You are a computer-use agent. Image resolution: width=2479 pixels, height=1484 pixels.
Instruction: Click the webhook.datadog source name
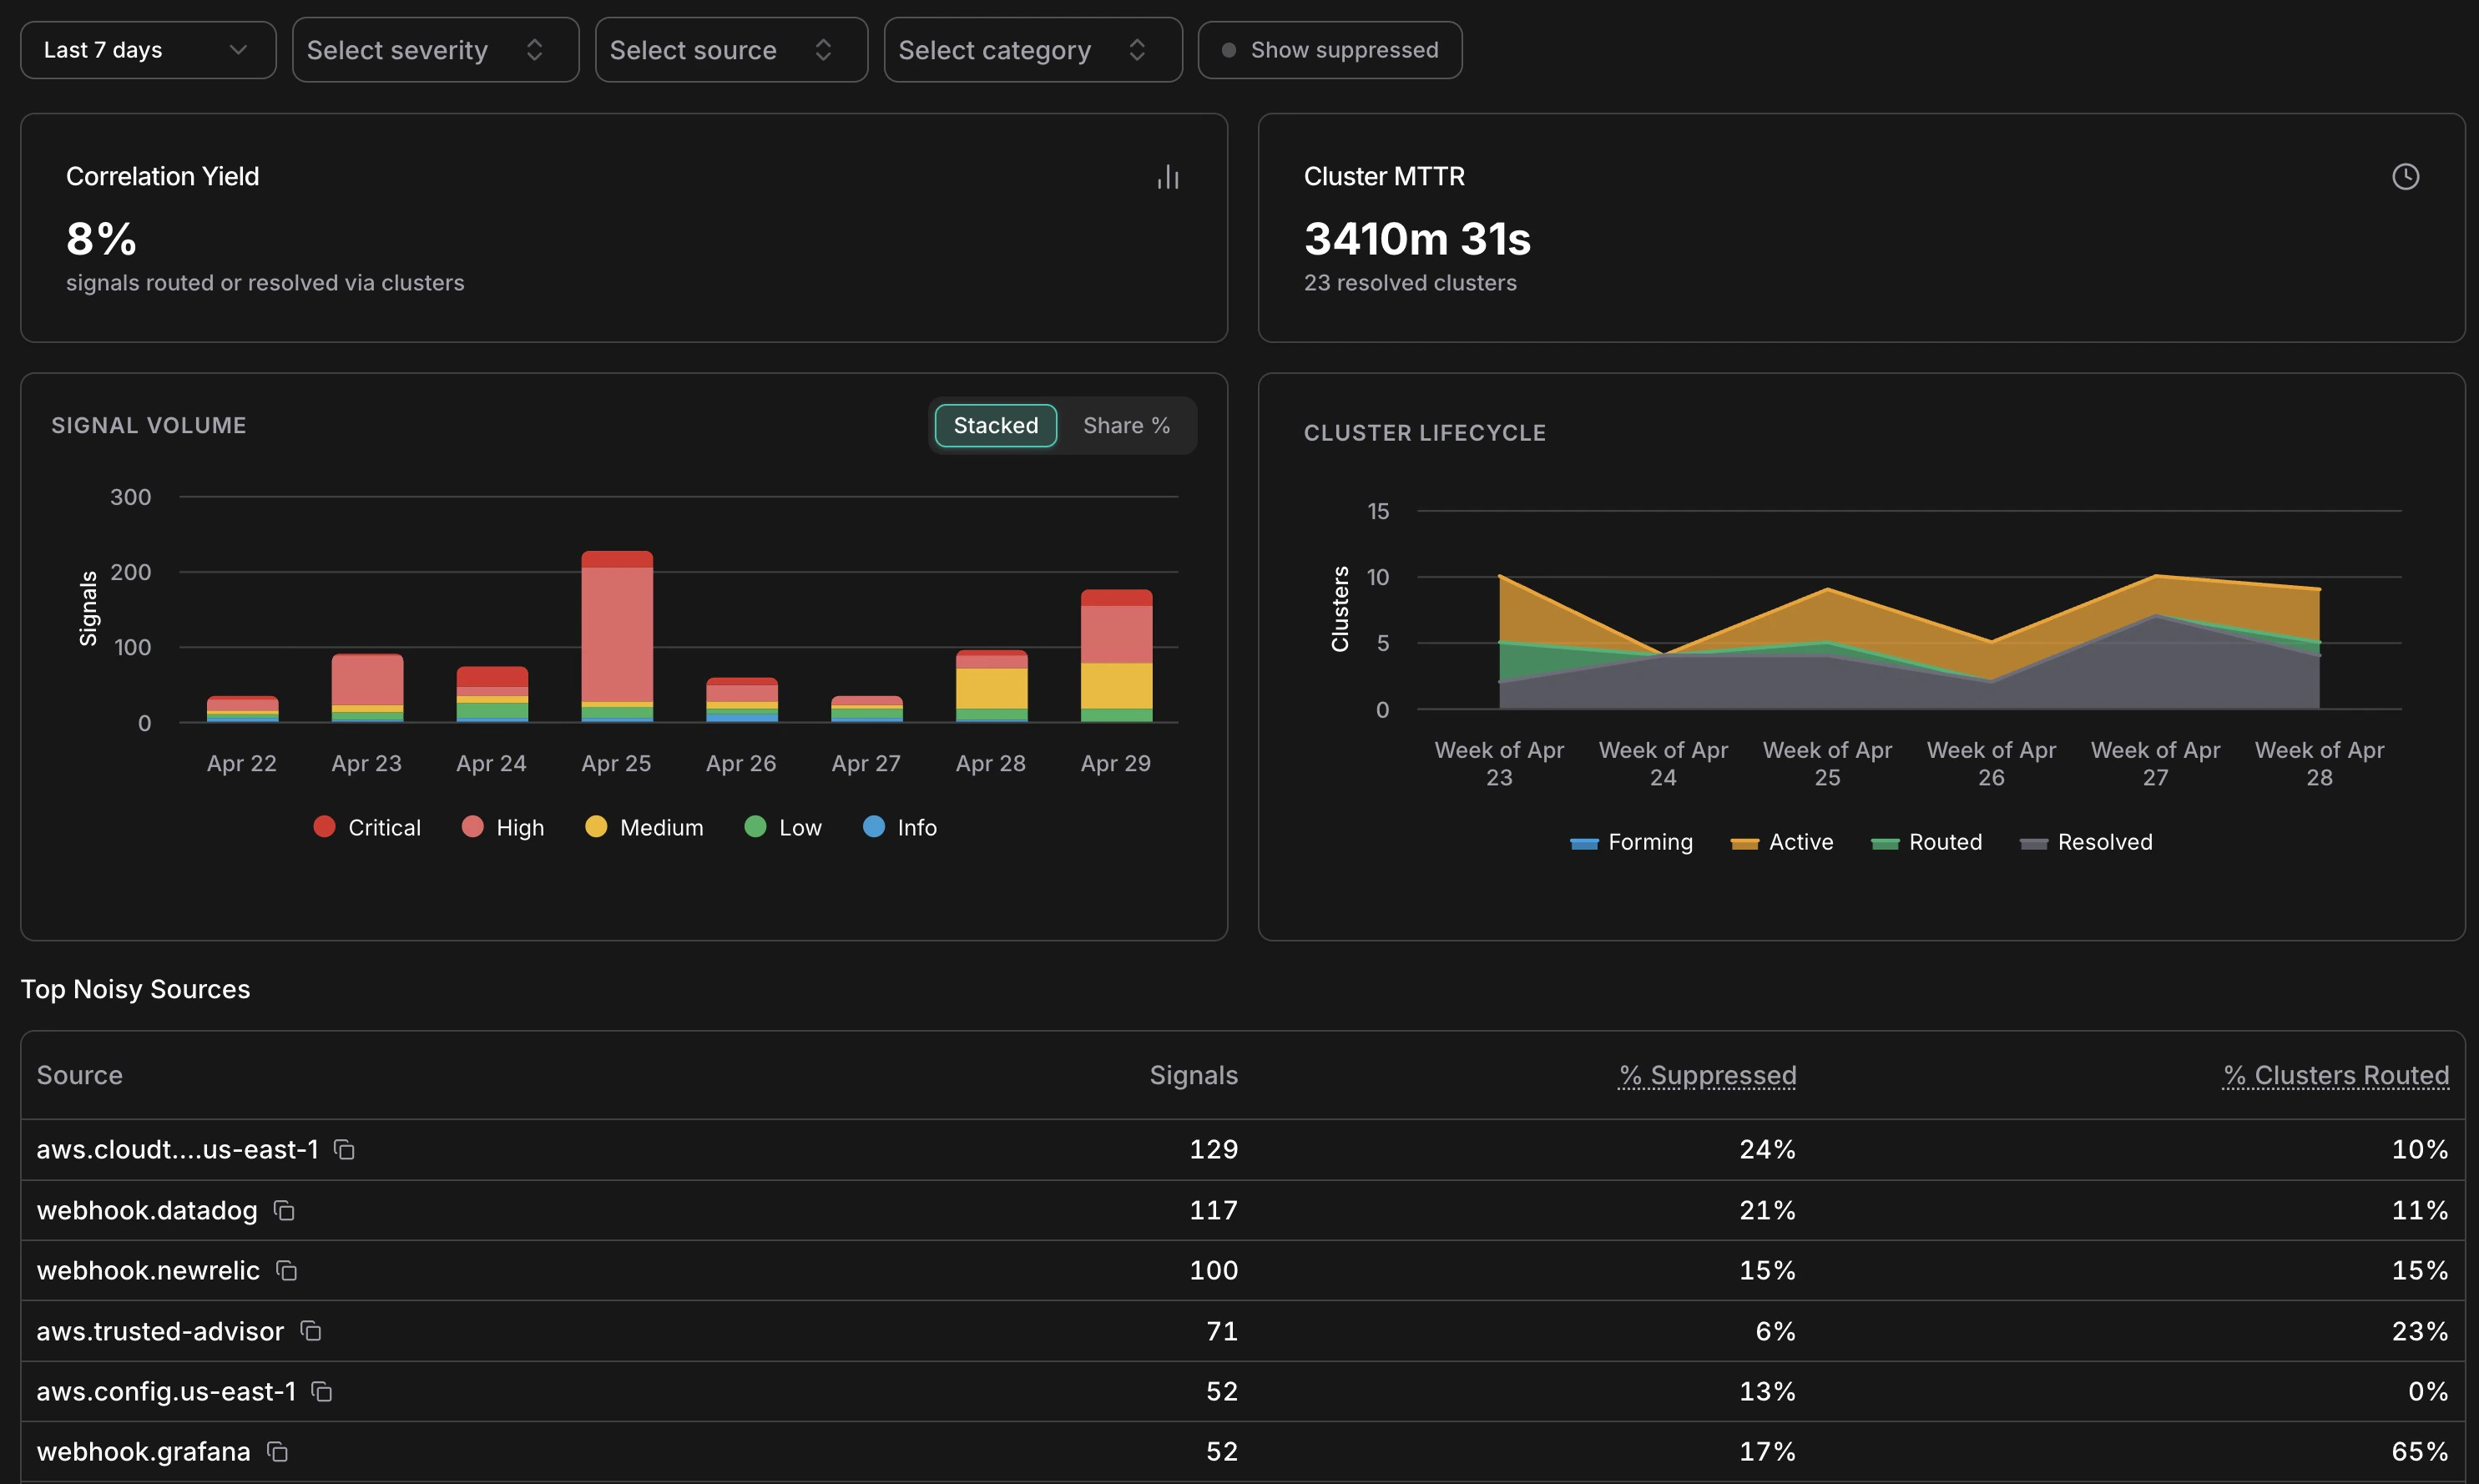click(x=147, y=1211)
